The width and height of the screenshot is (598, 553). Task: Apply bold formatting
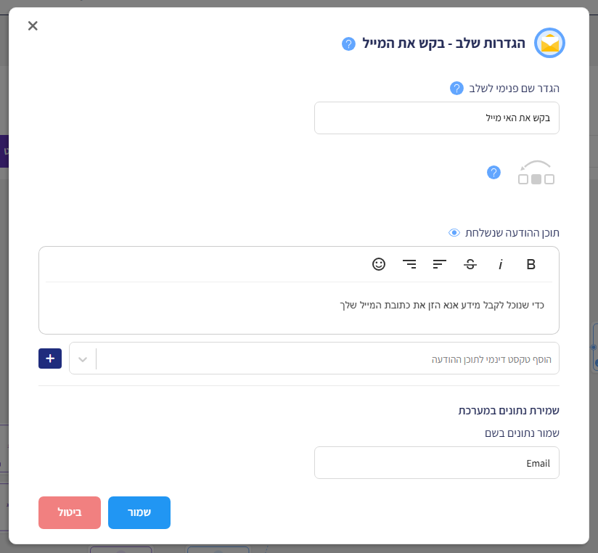coord(531,264)
